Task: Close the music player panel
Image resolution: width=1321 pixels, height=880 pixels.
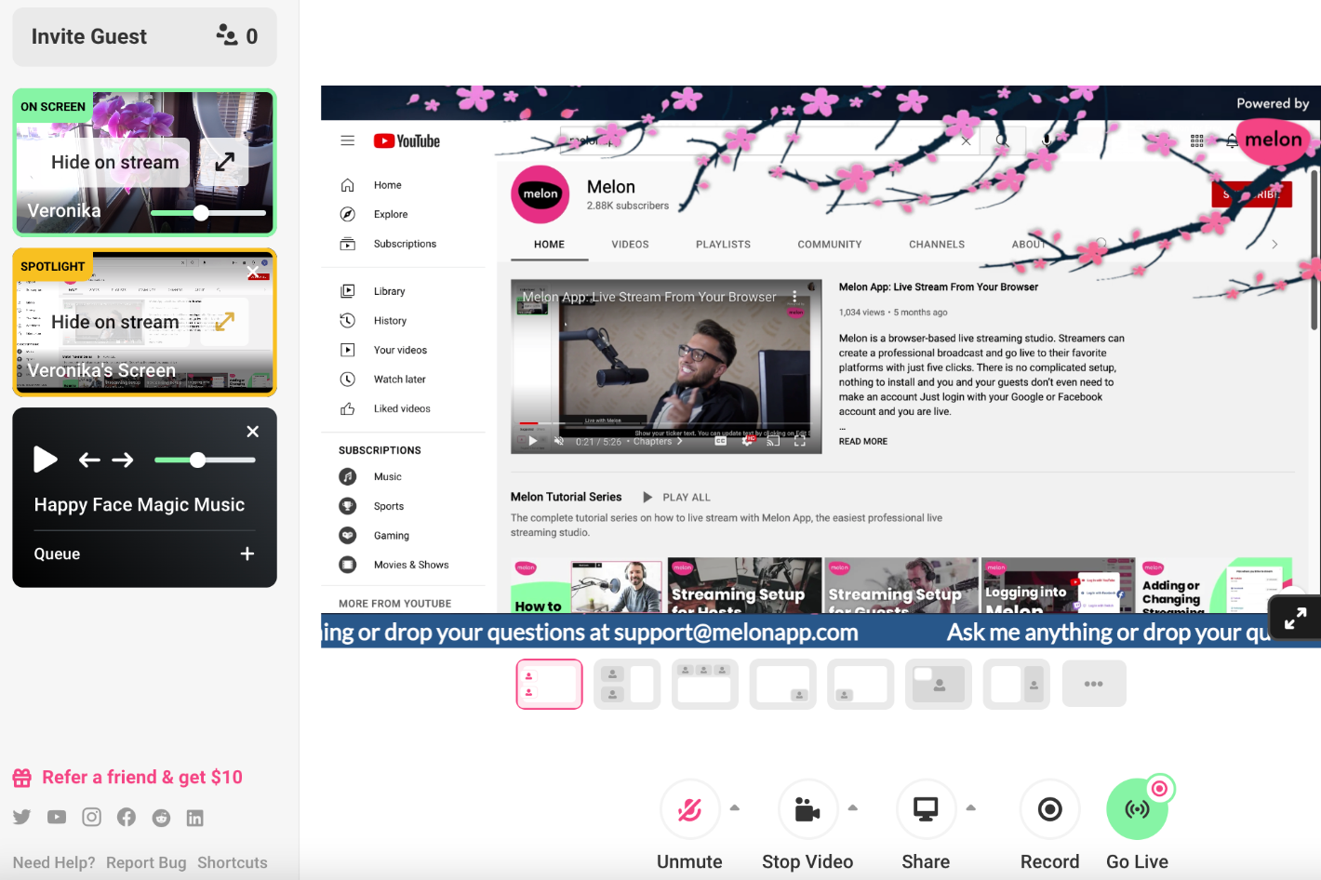Action: pyautogui.click(x=252, y=432)
